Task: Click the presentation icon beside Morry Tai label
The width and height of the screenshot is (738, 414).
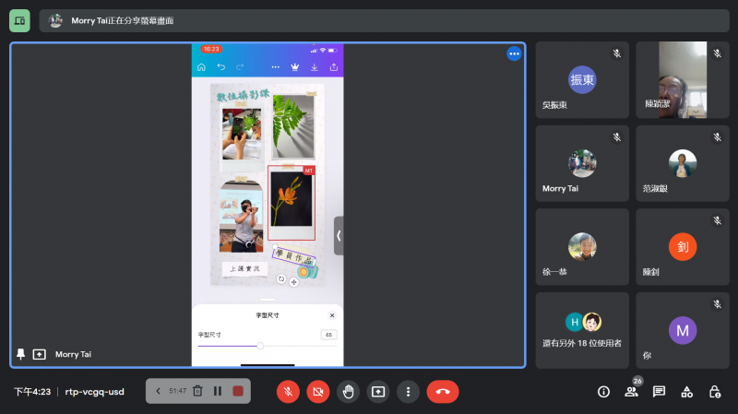Action: point(39,354)
